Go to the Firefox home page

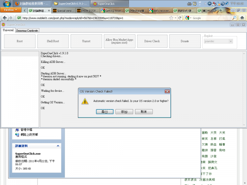[x=242, y=18]
